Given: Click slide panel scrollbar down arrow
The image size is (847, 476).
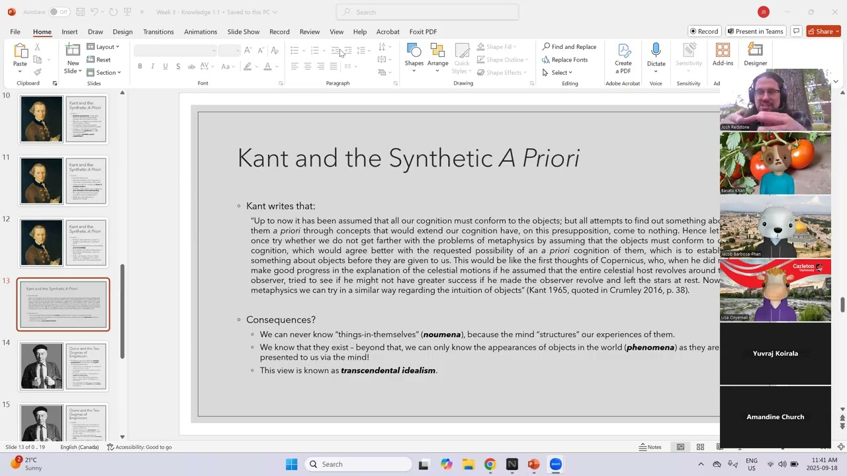Looking at the screenshot, I should pyautogui.click(x=122, y=437).
